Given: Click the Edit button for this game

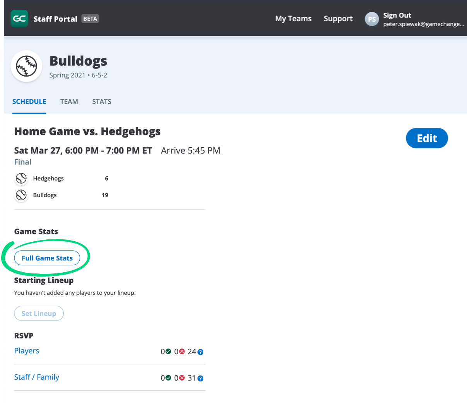Looking at the screenshot, I should pyautogui.click(x=427, y=138).
